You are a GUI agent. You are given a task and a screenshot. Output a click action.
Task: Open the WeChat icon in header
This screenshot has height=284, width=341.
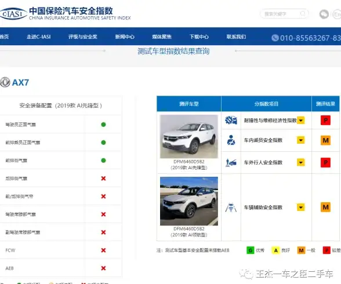point(324,14)
